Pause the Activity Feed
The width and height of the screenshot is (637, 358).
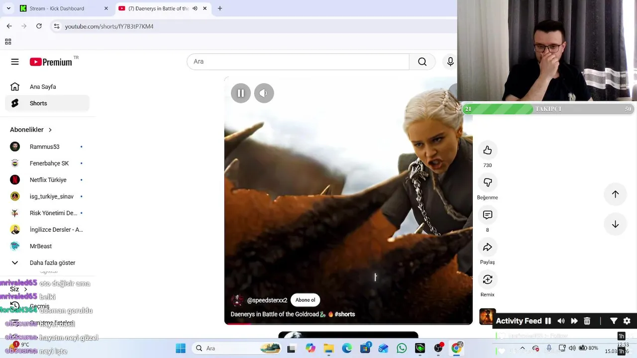[548, 321]
